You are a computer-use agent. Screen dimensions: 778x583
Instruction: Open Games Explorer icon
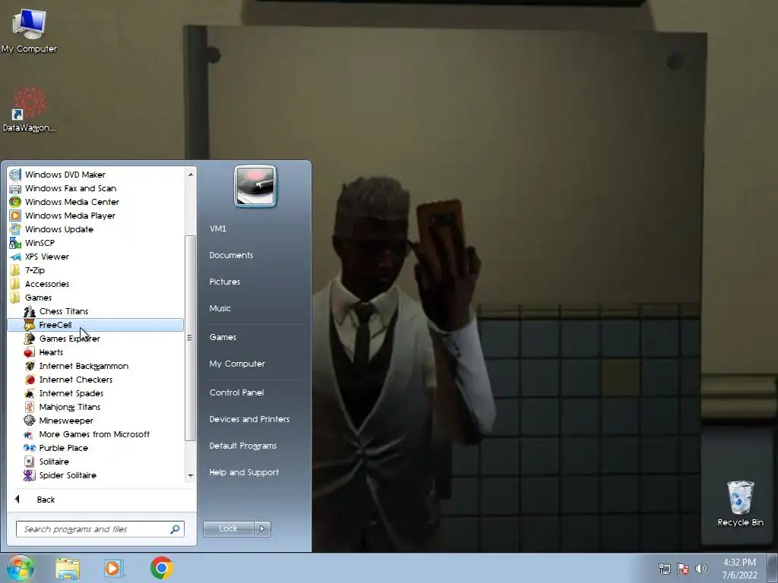pos(30,339)
